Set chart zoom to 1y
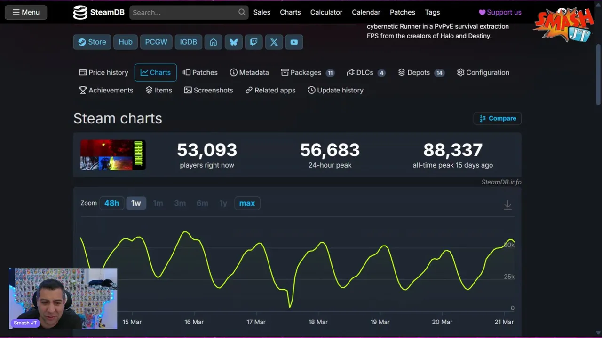602x338 pixels. [223, 203]
